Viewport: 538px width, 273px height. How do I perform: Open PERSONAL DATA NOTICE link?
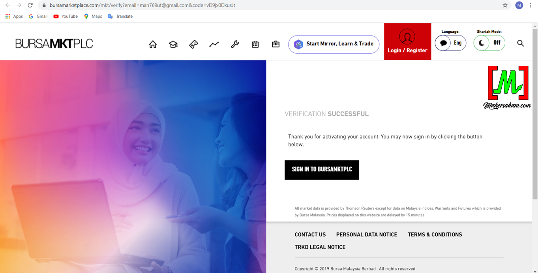click(366, 234)
